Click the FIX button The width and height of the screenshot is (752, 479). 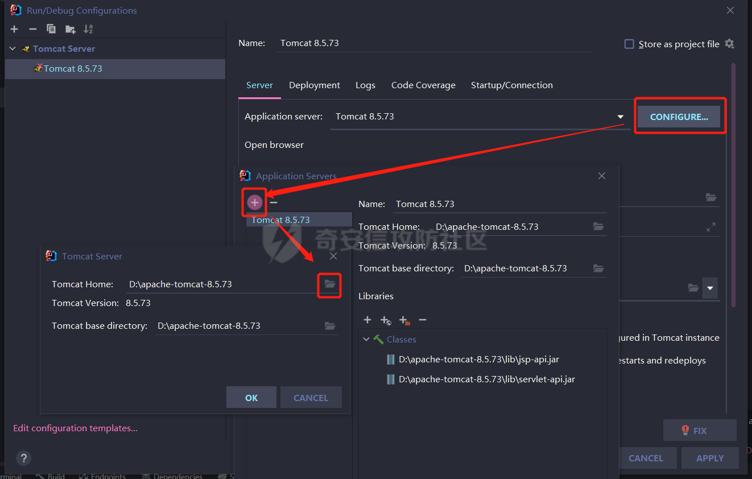(x=700, y=431)
